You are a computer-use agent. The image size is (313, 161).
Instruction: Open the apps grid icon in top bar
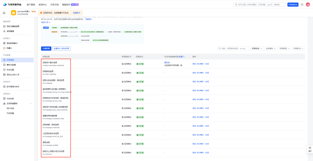(302, 5)
